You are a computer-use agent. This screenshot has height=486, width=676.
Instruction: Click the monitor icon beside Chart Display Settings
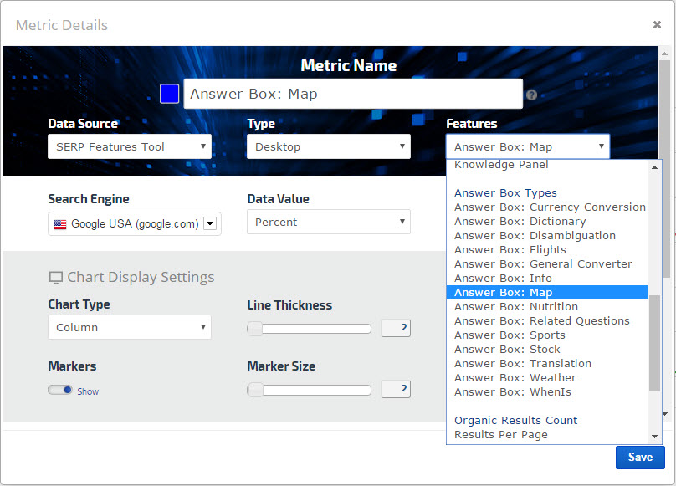(x=56, y=278)
